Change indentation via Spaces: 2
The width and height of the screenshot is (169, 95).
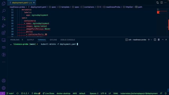point(94,93)
